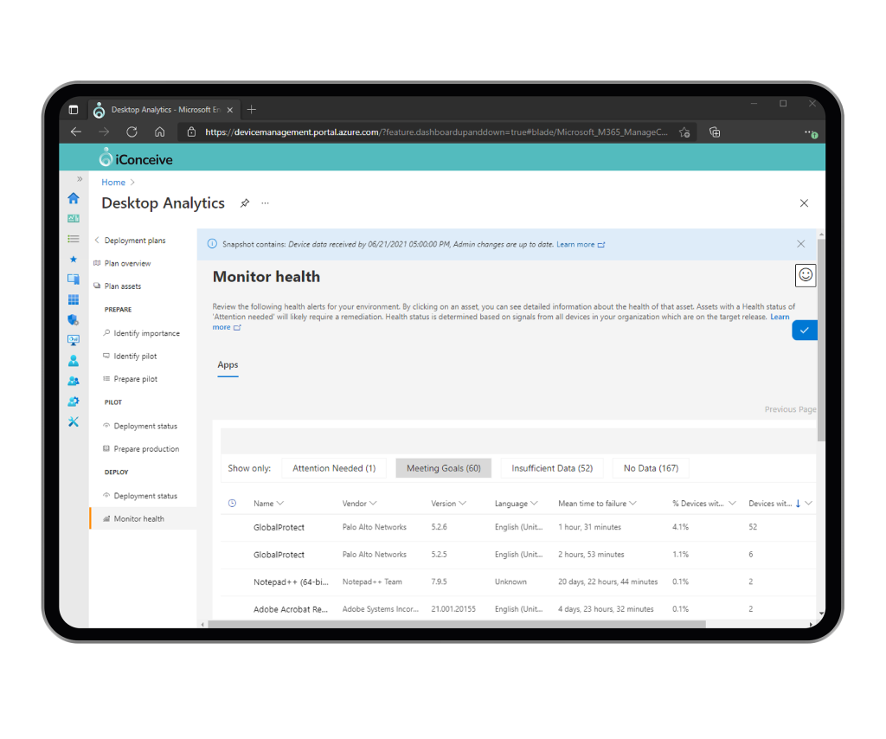Viewport: 886px width, 739px height.
Task: Click the Users person icon in sidebar
Action: (74, 360)
